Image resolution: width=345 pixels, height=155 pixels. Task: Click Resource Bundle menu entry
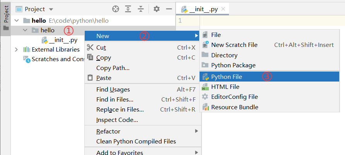tap(234, 107)
